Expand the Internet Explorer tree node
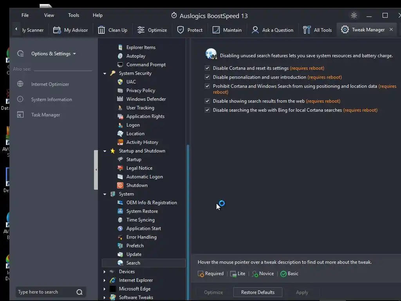 [x=104, y=280]
